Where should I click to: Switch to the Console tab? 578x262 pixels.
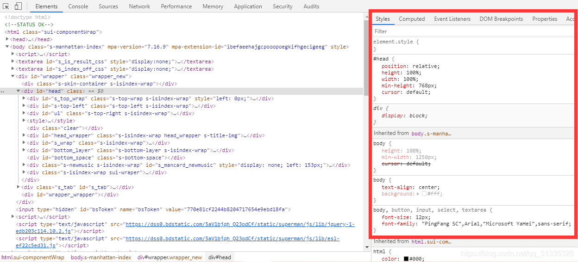(x=78, y=6)
